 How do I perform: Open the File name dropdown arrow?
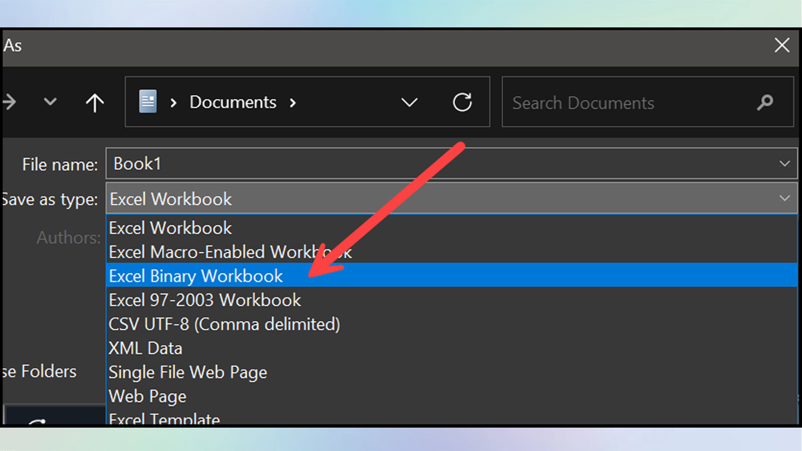785,164
